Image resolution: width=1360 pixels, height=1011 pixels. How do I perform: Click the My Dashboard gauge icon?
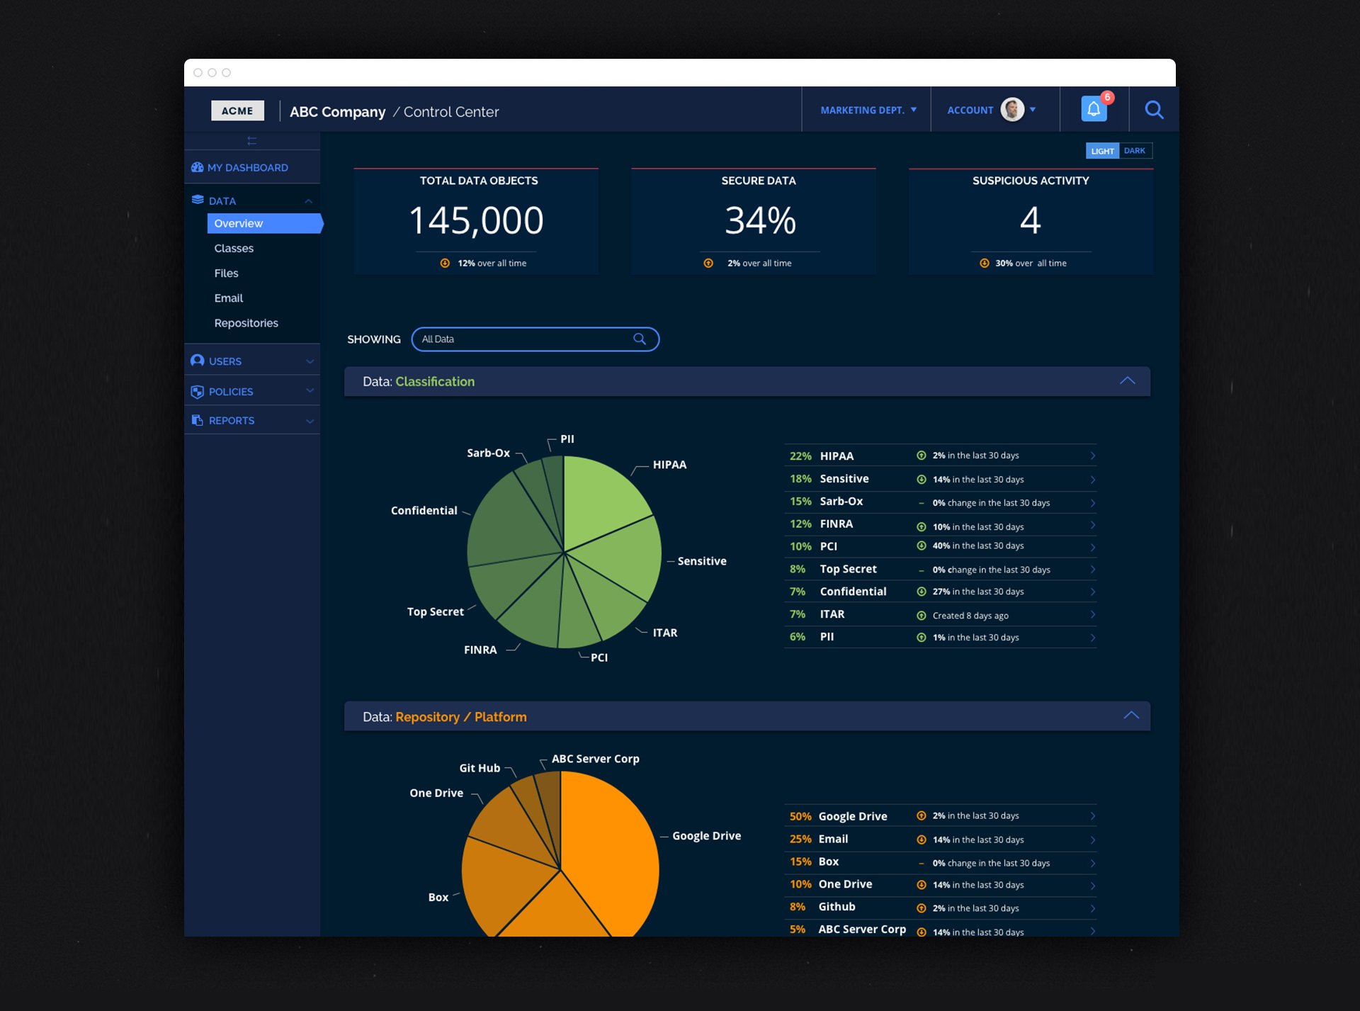[x=198, y=167]
